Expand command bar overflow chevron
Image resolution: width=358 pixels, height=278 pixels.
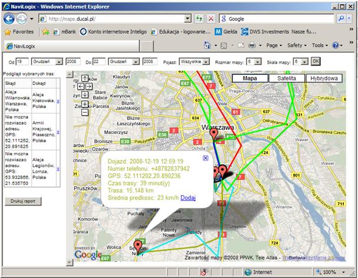352,42
